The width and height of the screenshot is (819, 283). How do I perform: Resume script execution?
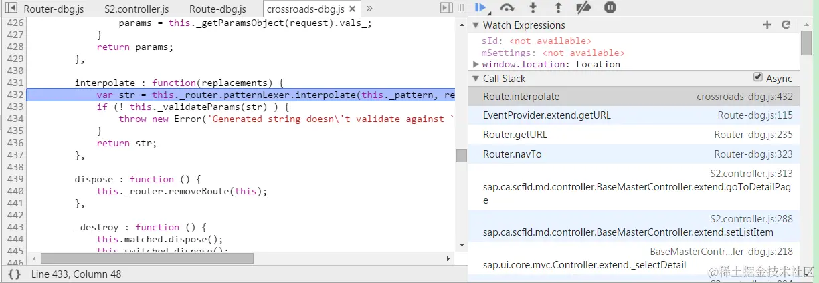[480, 8]
